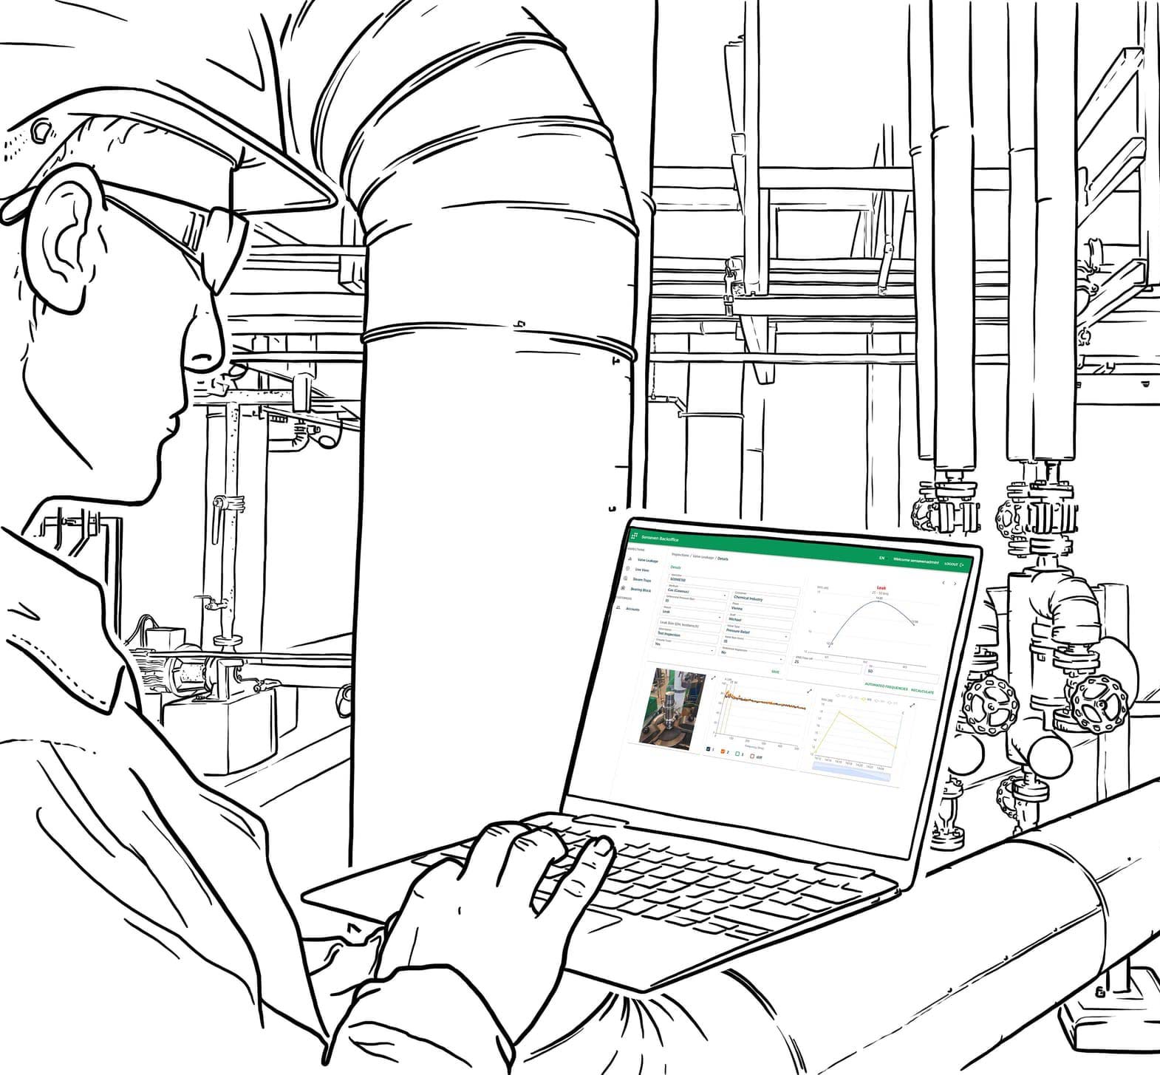Image resolution: width=1160 pixels, height=1075 pixels.
Task: Open the Result dropdown showing Leak
Action: coord(692,612)
